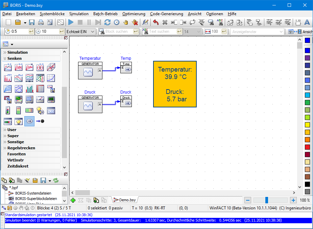Viewport: 313px width, 229px height.
Task: Click the blue circular arrows toolbar icon
Action: pyautogui.click(x=107, y=22)
